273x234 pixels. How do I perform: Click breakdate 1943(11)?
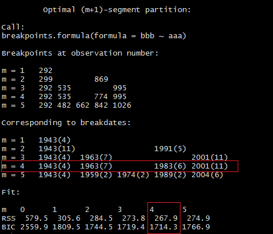(57, 149)
